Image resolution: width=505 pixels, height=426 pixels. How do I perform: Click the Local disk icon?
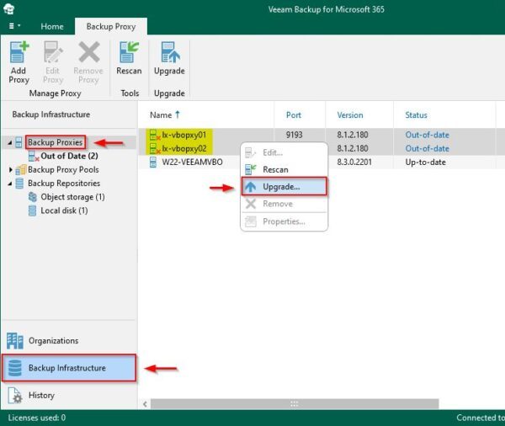[32, 210]
